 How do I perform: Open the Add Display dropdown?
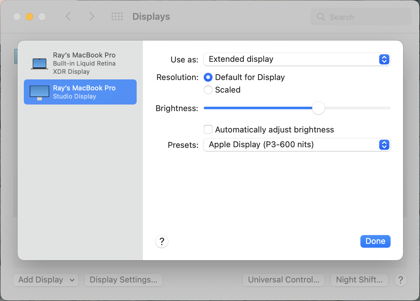click(46, 280)
